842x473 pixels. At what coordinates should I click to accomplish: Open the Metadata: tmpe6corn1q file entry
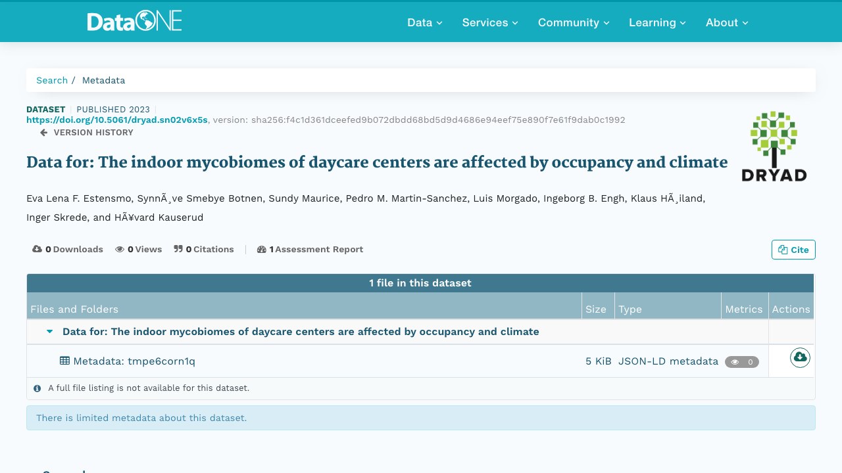(134, 361)
